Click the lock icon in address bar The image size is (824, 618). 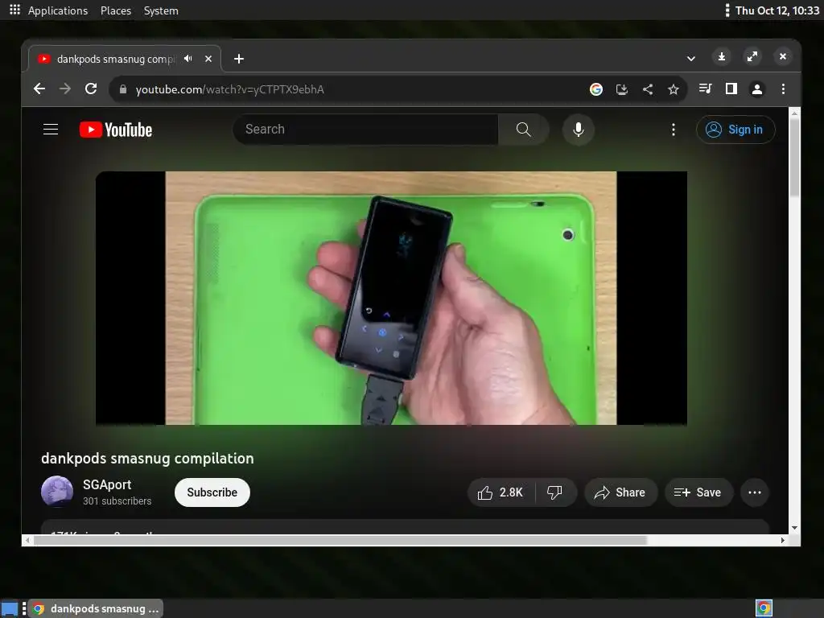coord(123,89)
